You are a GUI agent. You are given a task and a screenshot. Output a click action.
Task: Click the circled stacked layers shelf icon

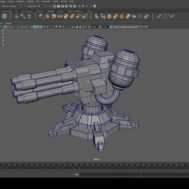48,16
